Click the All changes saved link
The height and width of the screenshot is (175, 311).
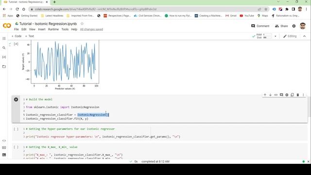pyautogui.click(x=91, y=29)
